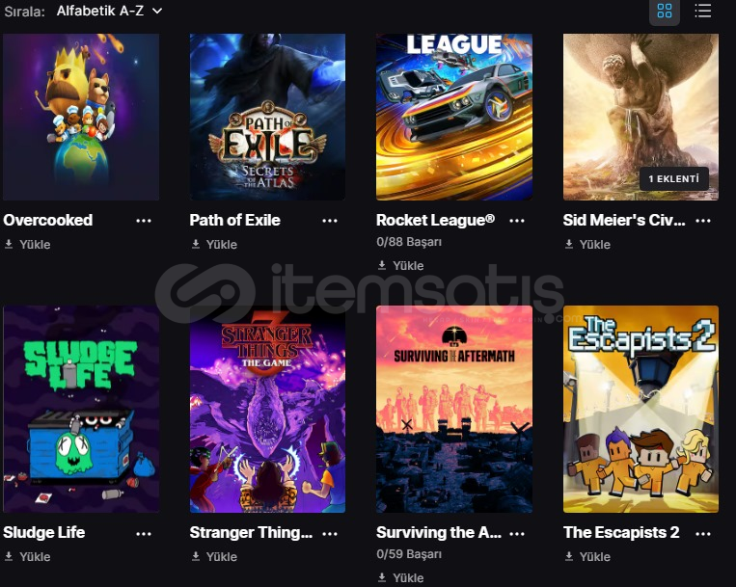Click Yükle under The Escapists 2
The height and width of the screenshot is (587, 736).
(587, 556)
